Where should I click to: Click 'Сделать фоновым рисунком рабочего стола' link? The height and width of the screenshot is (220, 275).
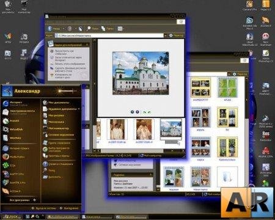(x=68, y=70)
